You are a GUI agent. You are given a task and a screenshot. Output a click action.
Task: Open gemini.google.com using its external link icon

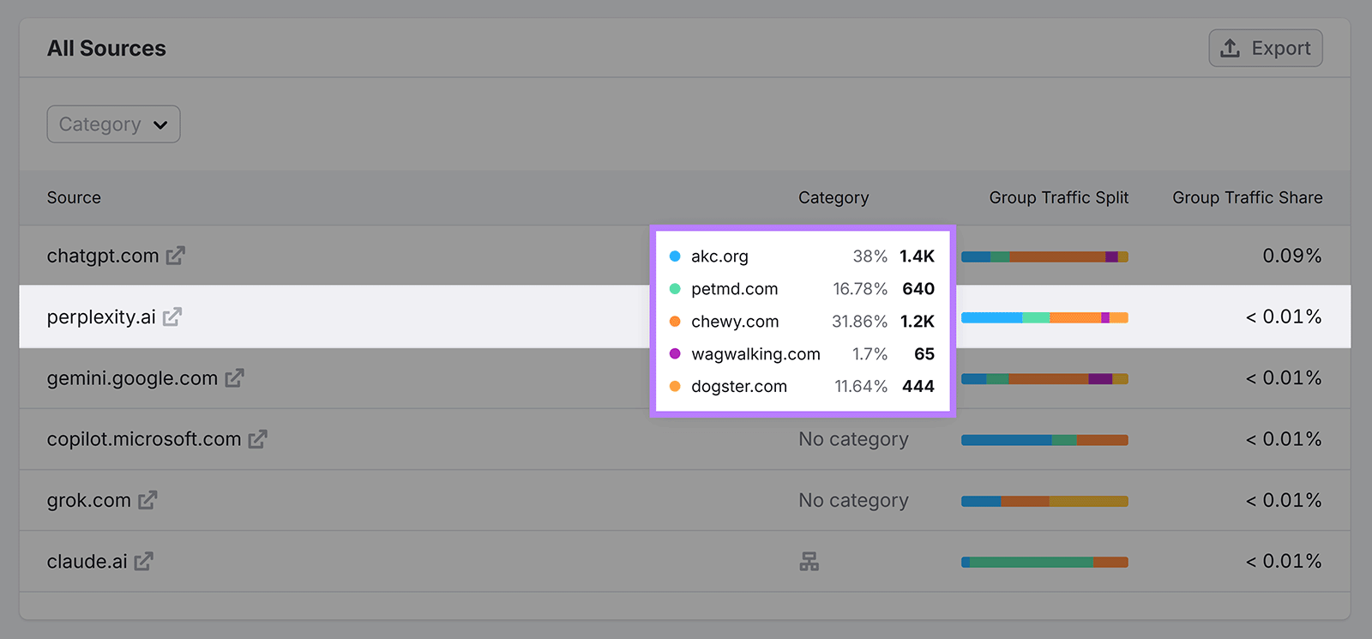[x=235, y=378]
